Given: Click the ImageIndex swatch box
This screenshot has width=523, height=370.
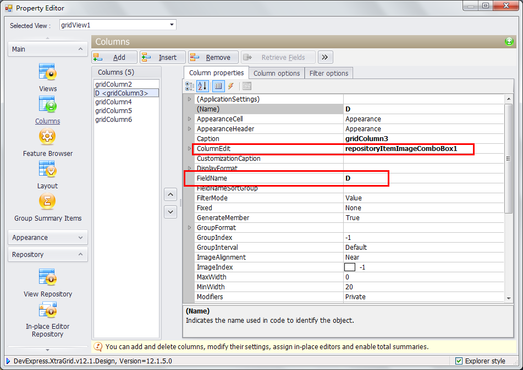Looking at the screenshot, I should click(x=350, y=267).
